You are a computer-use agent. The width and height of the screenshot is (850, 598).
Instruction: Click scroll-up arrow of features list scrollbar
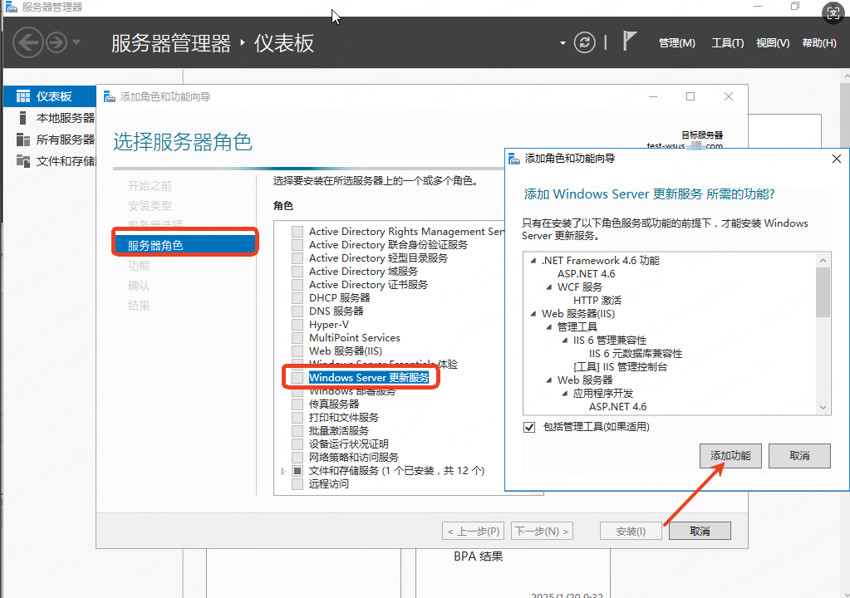823,261
